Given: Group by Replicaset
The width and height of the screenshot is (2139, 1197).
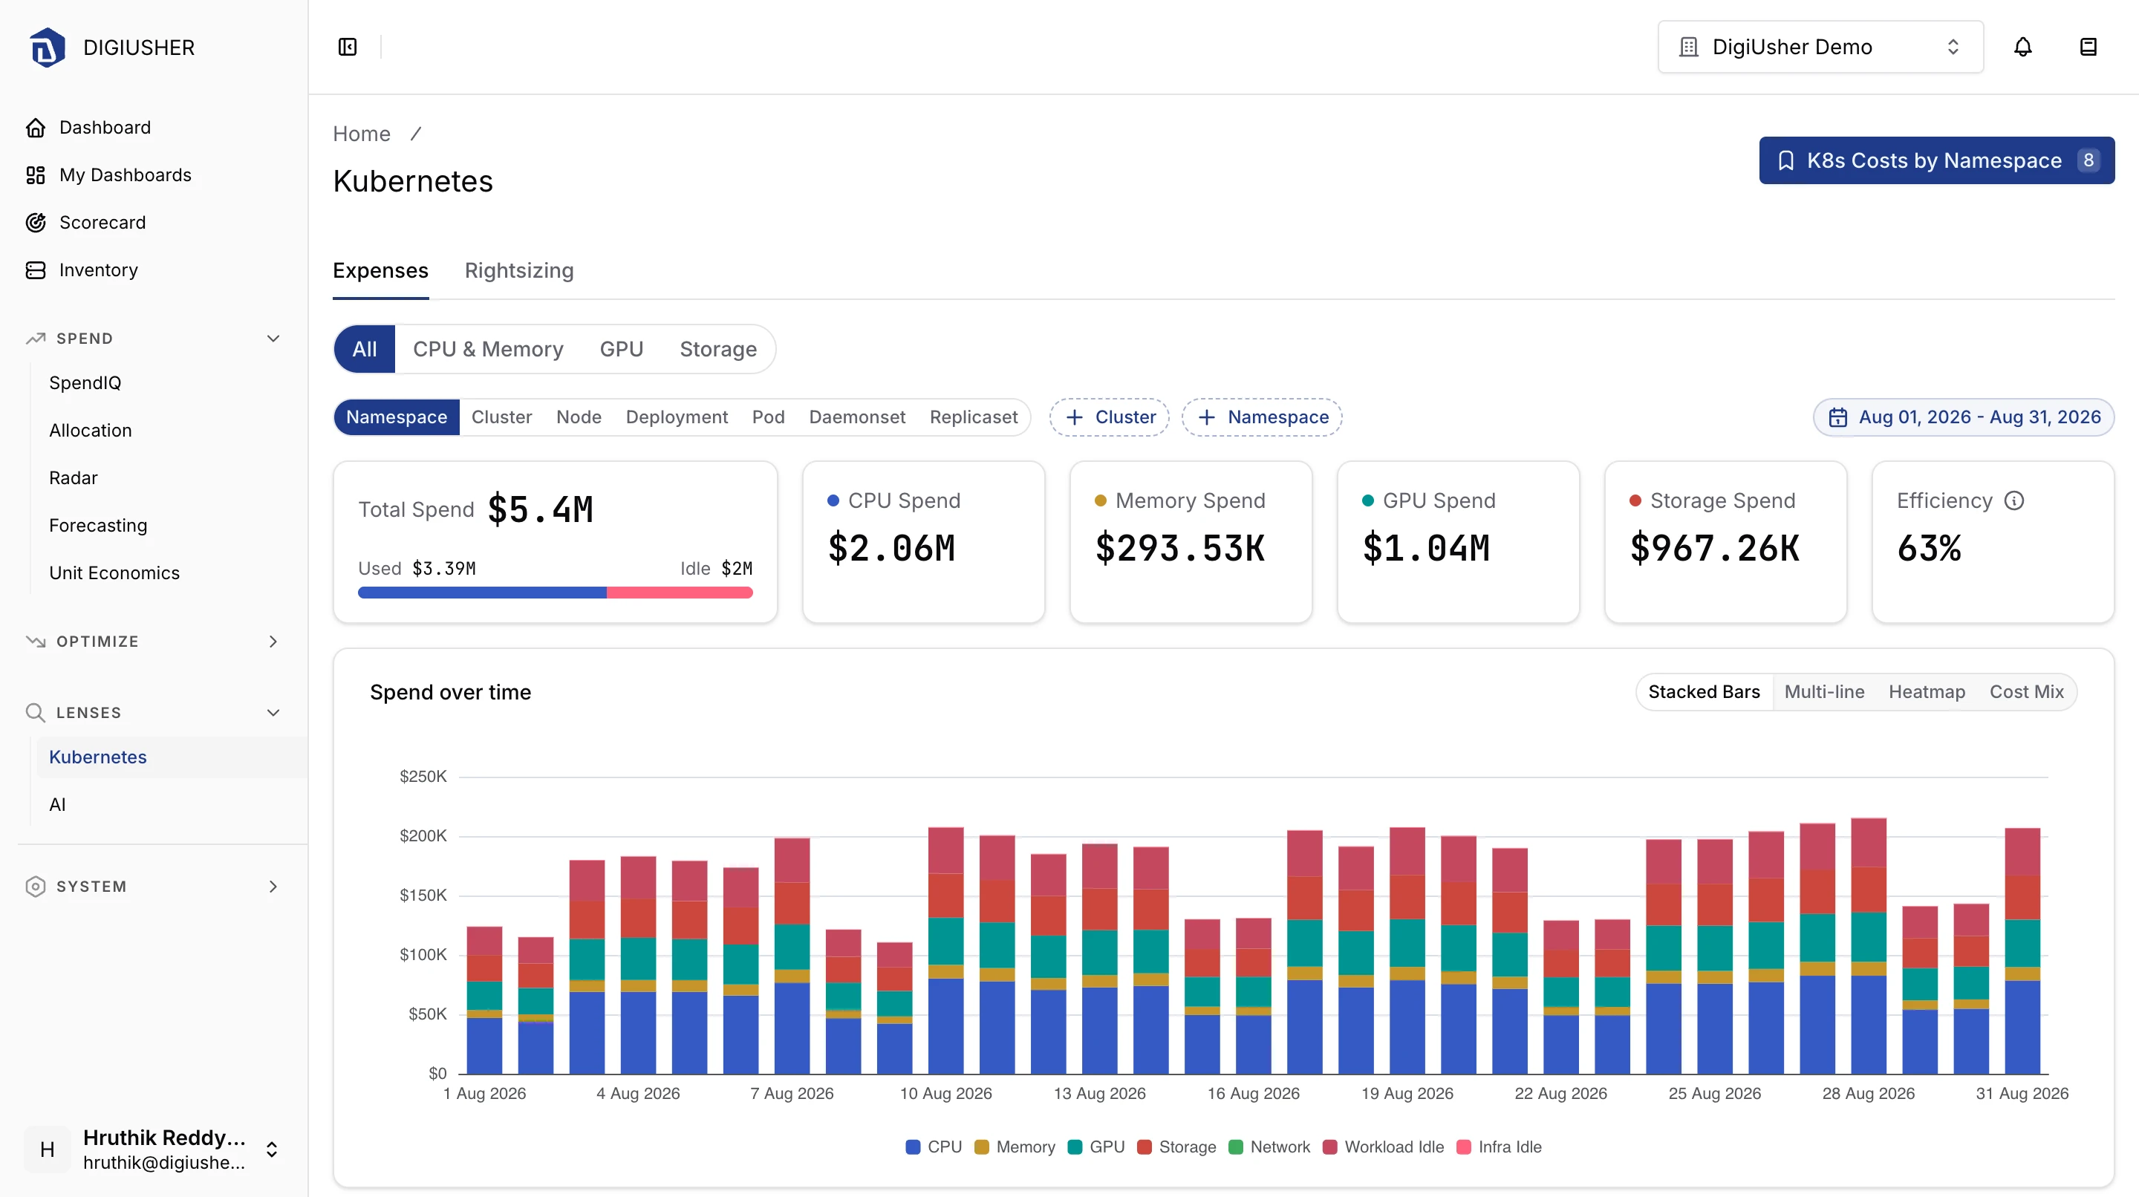Looking at the screenshot, I should coord(973,417).
